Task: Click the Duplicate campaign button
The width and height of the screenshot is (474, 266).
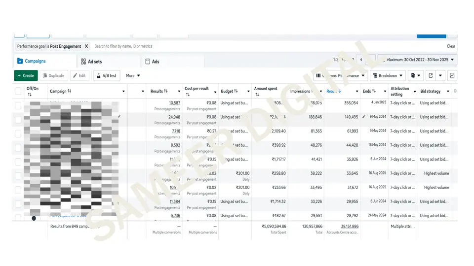Action: click(53, 76)
